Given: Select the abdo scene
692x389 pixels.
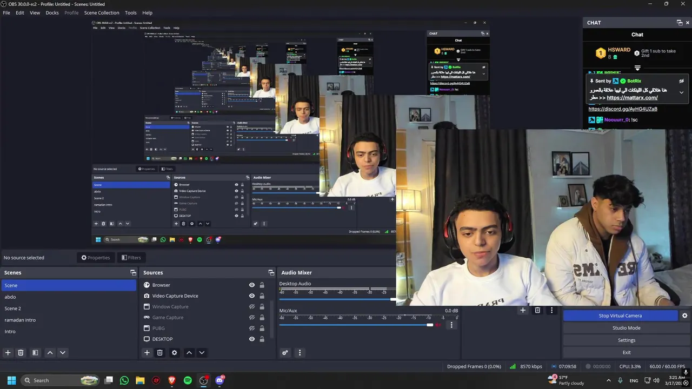Looking at the screenshot, I should point(69,297).
